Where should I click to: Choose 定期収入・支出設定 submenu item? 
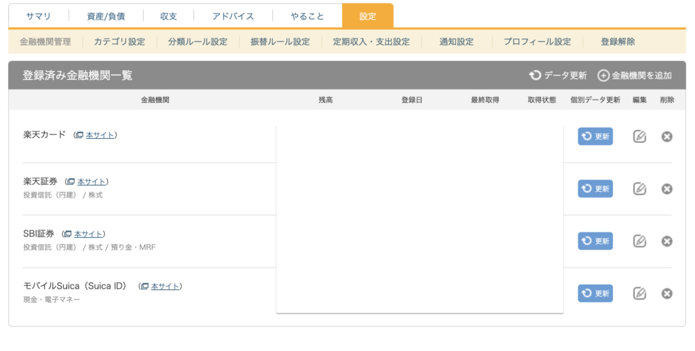[371, 41]
